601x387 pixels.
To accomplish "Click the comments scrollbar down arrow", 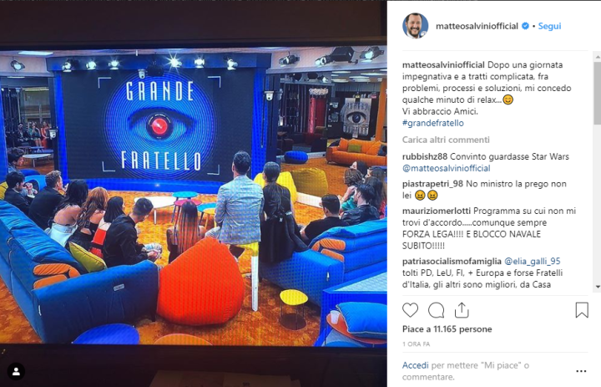I will click(598, 287).
